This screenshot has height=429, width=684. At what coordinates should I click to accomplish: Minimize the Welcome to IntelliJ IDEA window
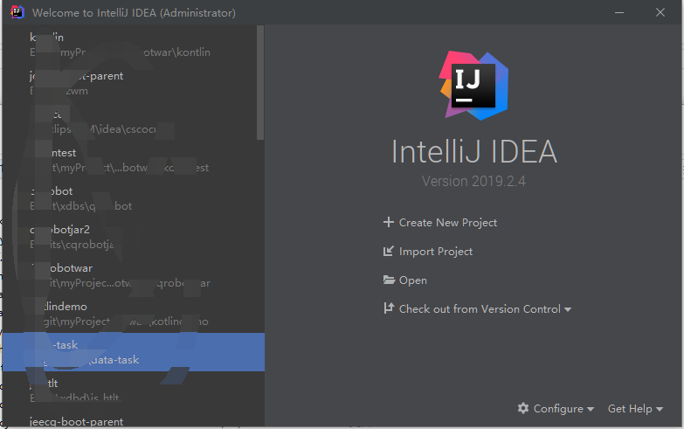(x=619, y=12)
